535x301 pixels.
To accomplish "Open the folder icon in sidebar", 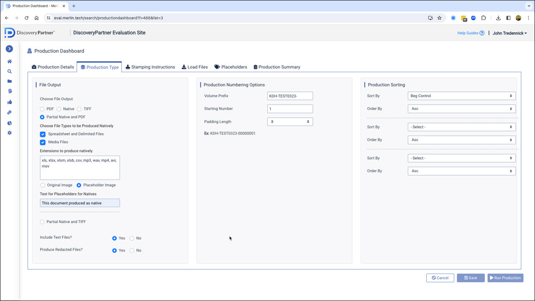I will click(x=10, y=81).
